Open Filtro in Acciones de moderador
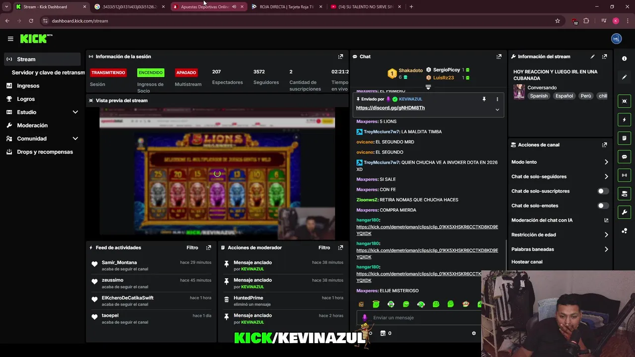The height and width of the screenshot is (357, 635). click(x=324, y=247)
